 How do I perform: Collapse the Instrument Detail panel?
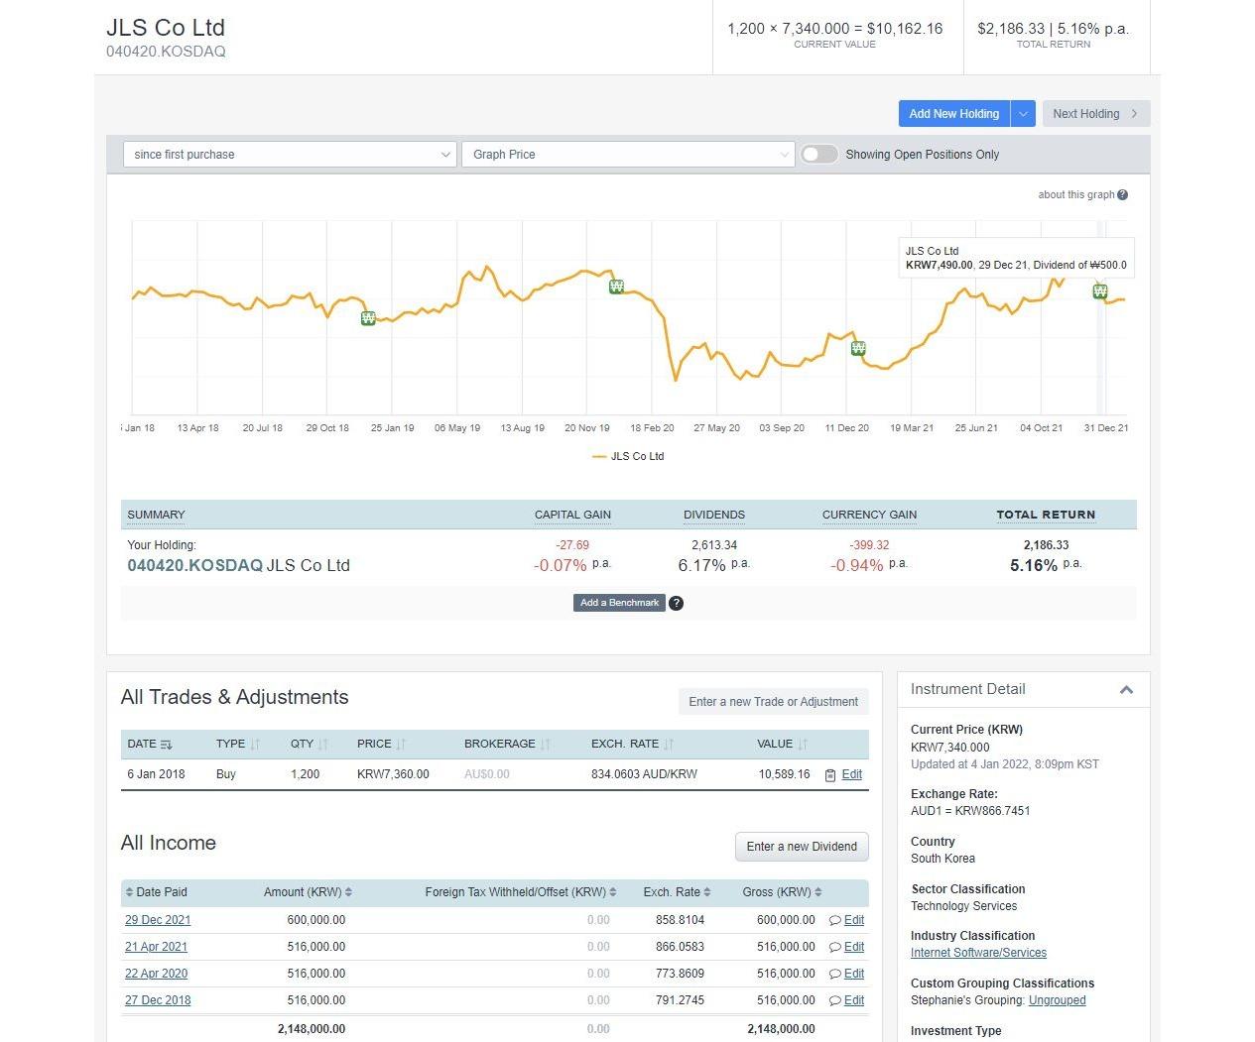point(1126,689)
